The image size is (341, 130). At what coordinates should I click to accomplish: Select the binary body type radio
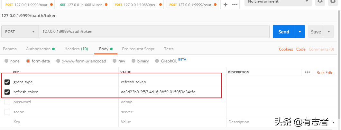pyautogui.click(x=134, y=61)
